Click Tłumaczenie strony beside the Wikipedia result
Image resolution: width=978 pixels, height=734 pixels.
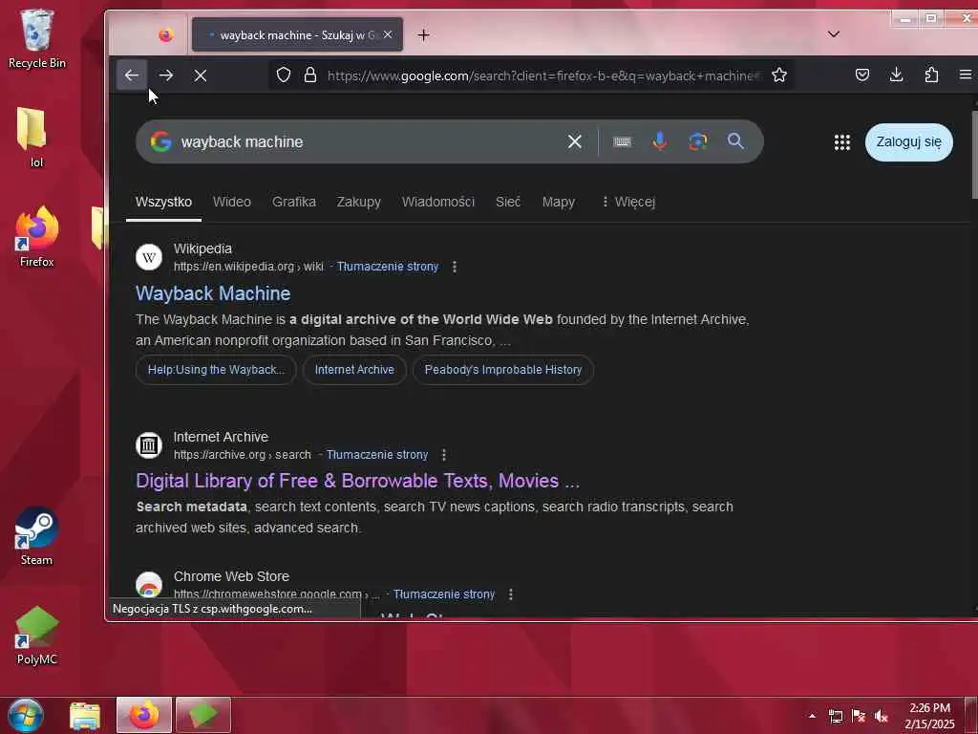tap(388, 267)
